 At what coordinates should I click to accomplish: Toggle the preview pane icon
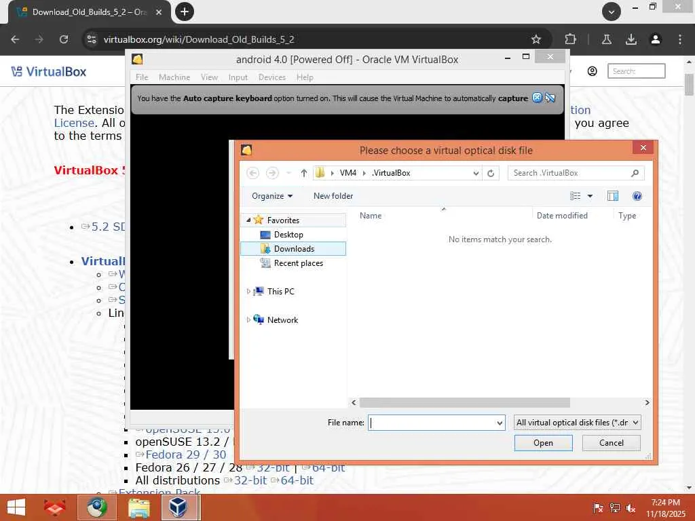pos(613,196)
